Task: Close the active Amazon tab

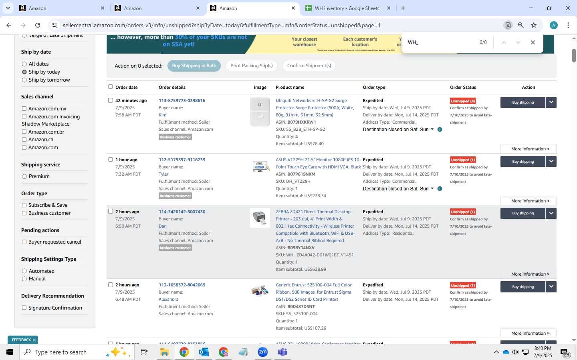Action: click(x=293, y=8)
